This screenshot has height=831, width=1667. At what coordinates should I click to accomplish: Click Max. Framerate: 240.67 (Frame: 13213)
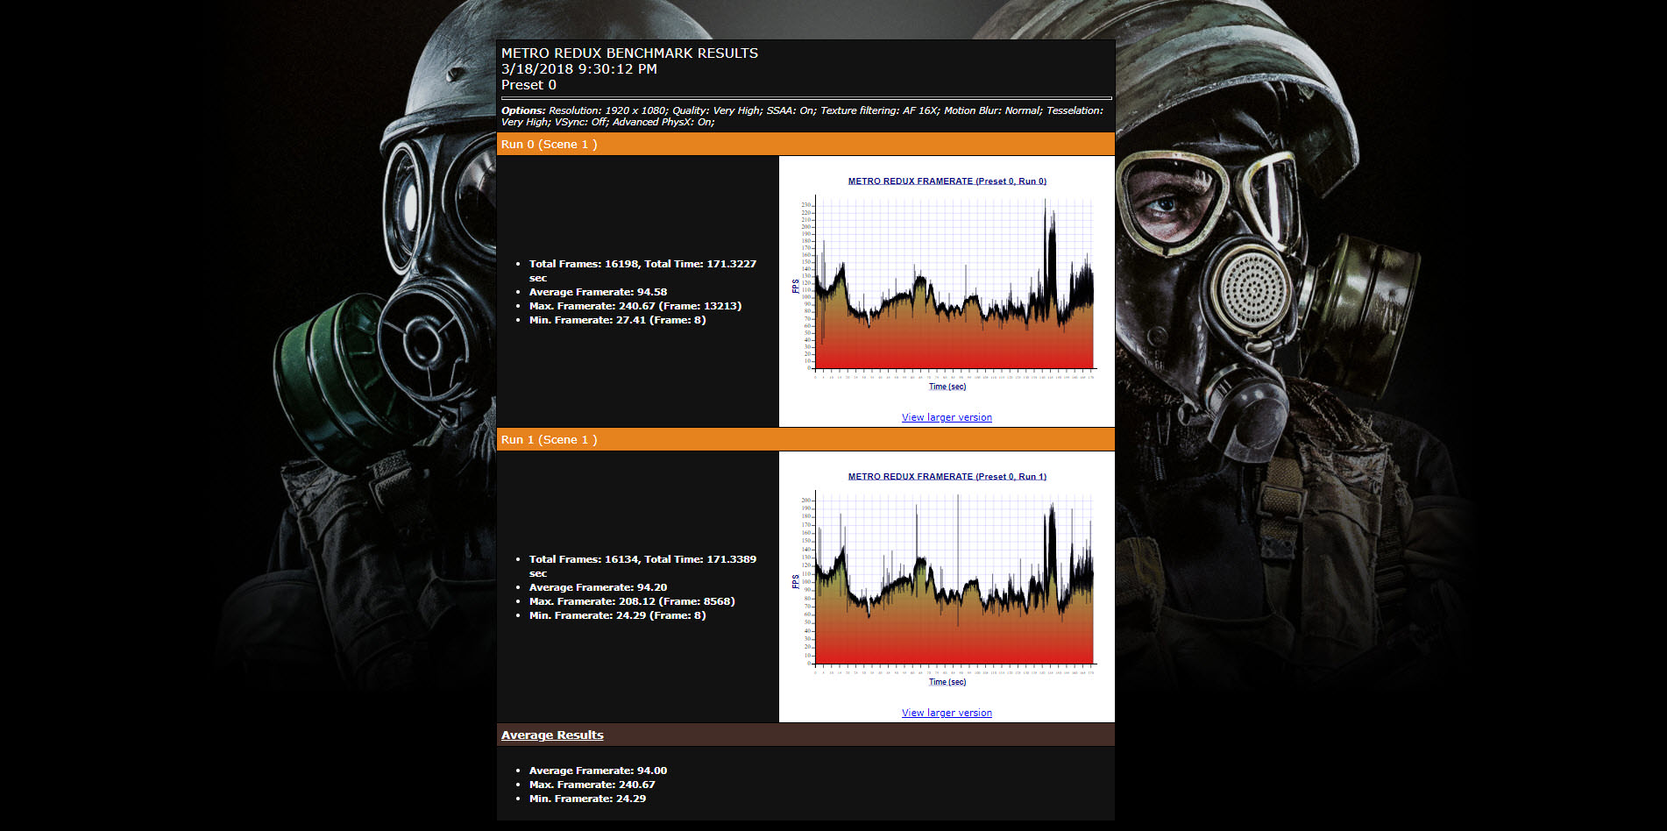(635, 306)
